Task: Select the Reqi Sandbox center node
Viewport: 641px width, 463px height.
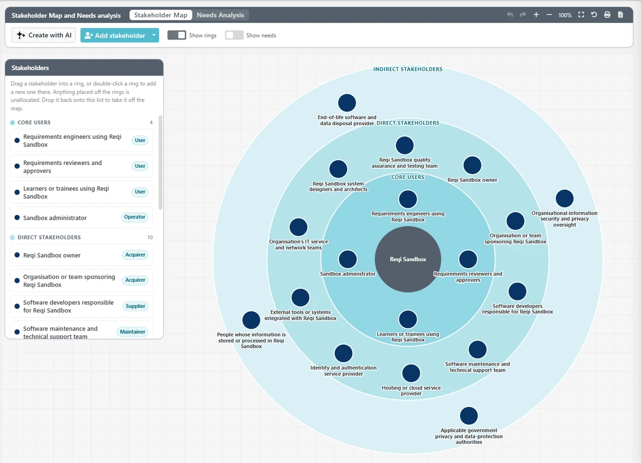Action: coord(408,259)
